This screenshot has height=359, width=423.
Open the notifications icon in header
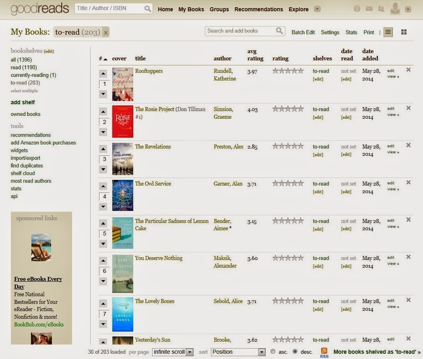click(x=357, y=8)
